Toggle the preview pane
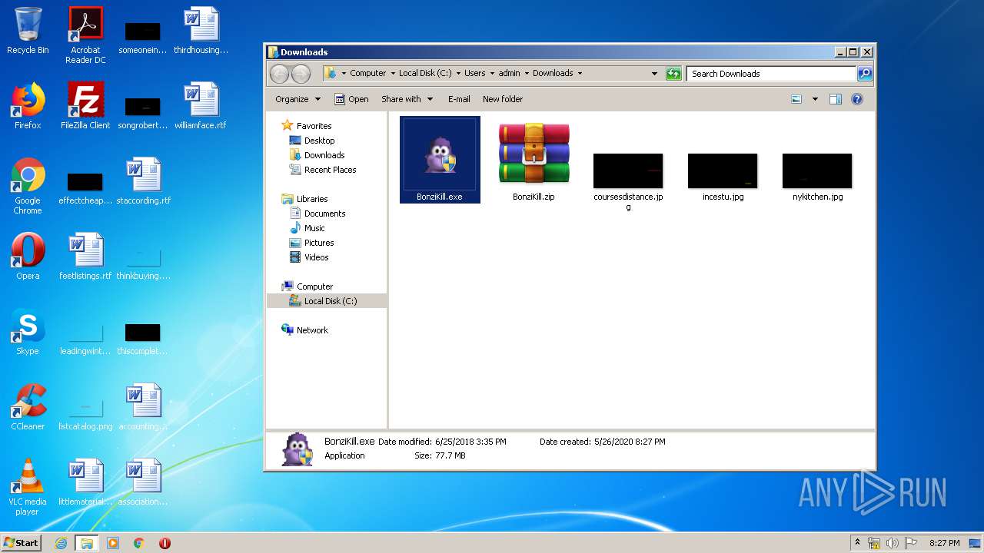Screen dimensions: 984x553 click(836, 99)
